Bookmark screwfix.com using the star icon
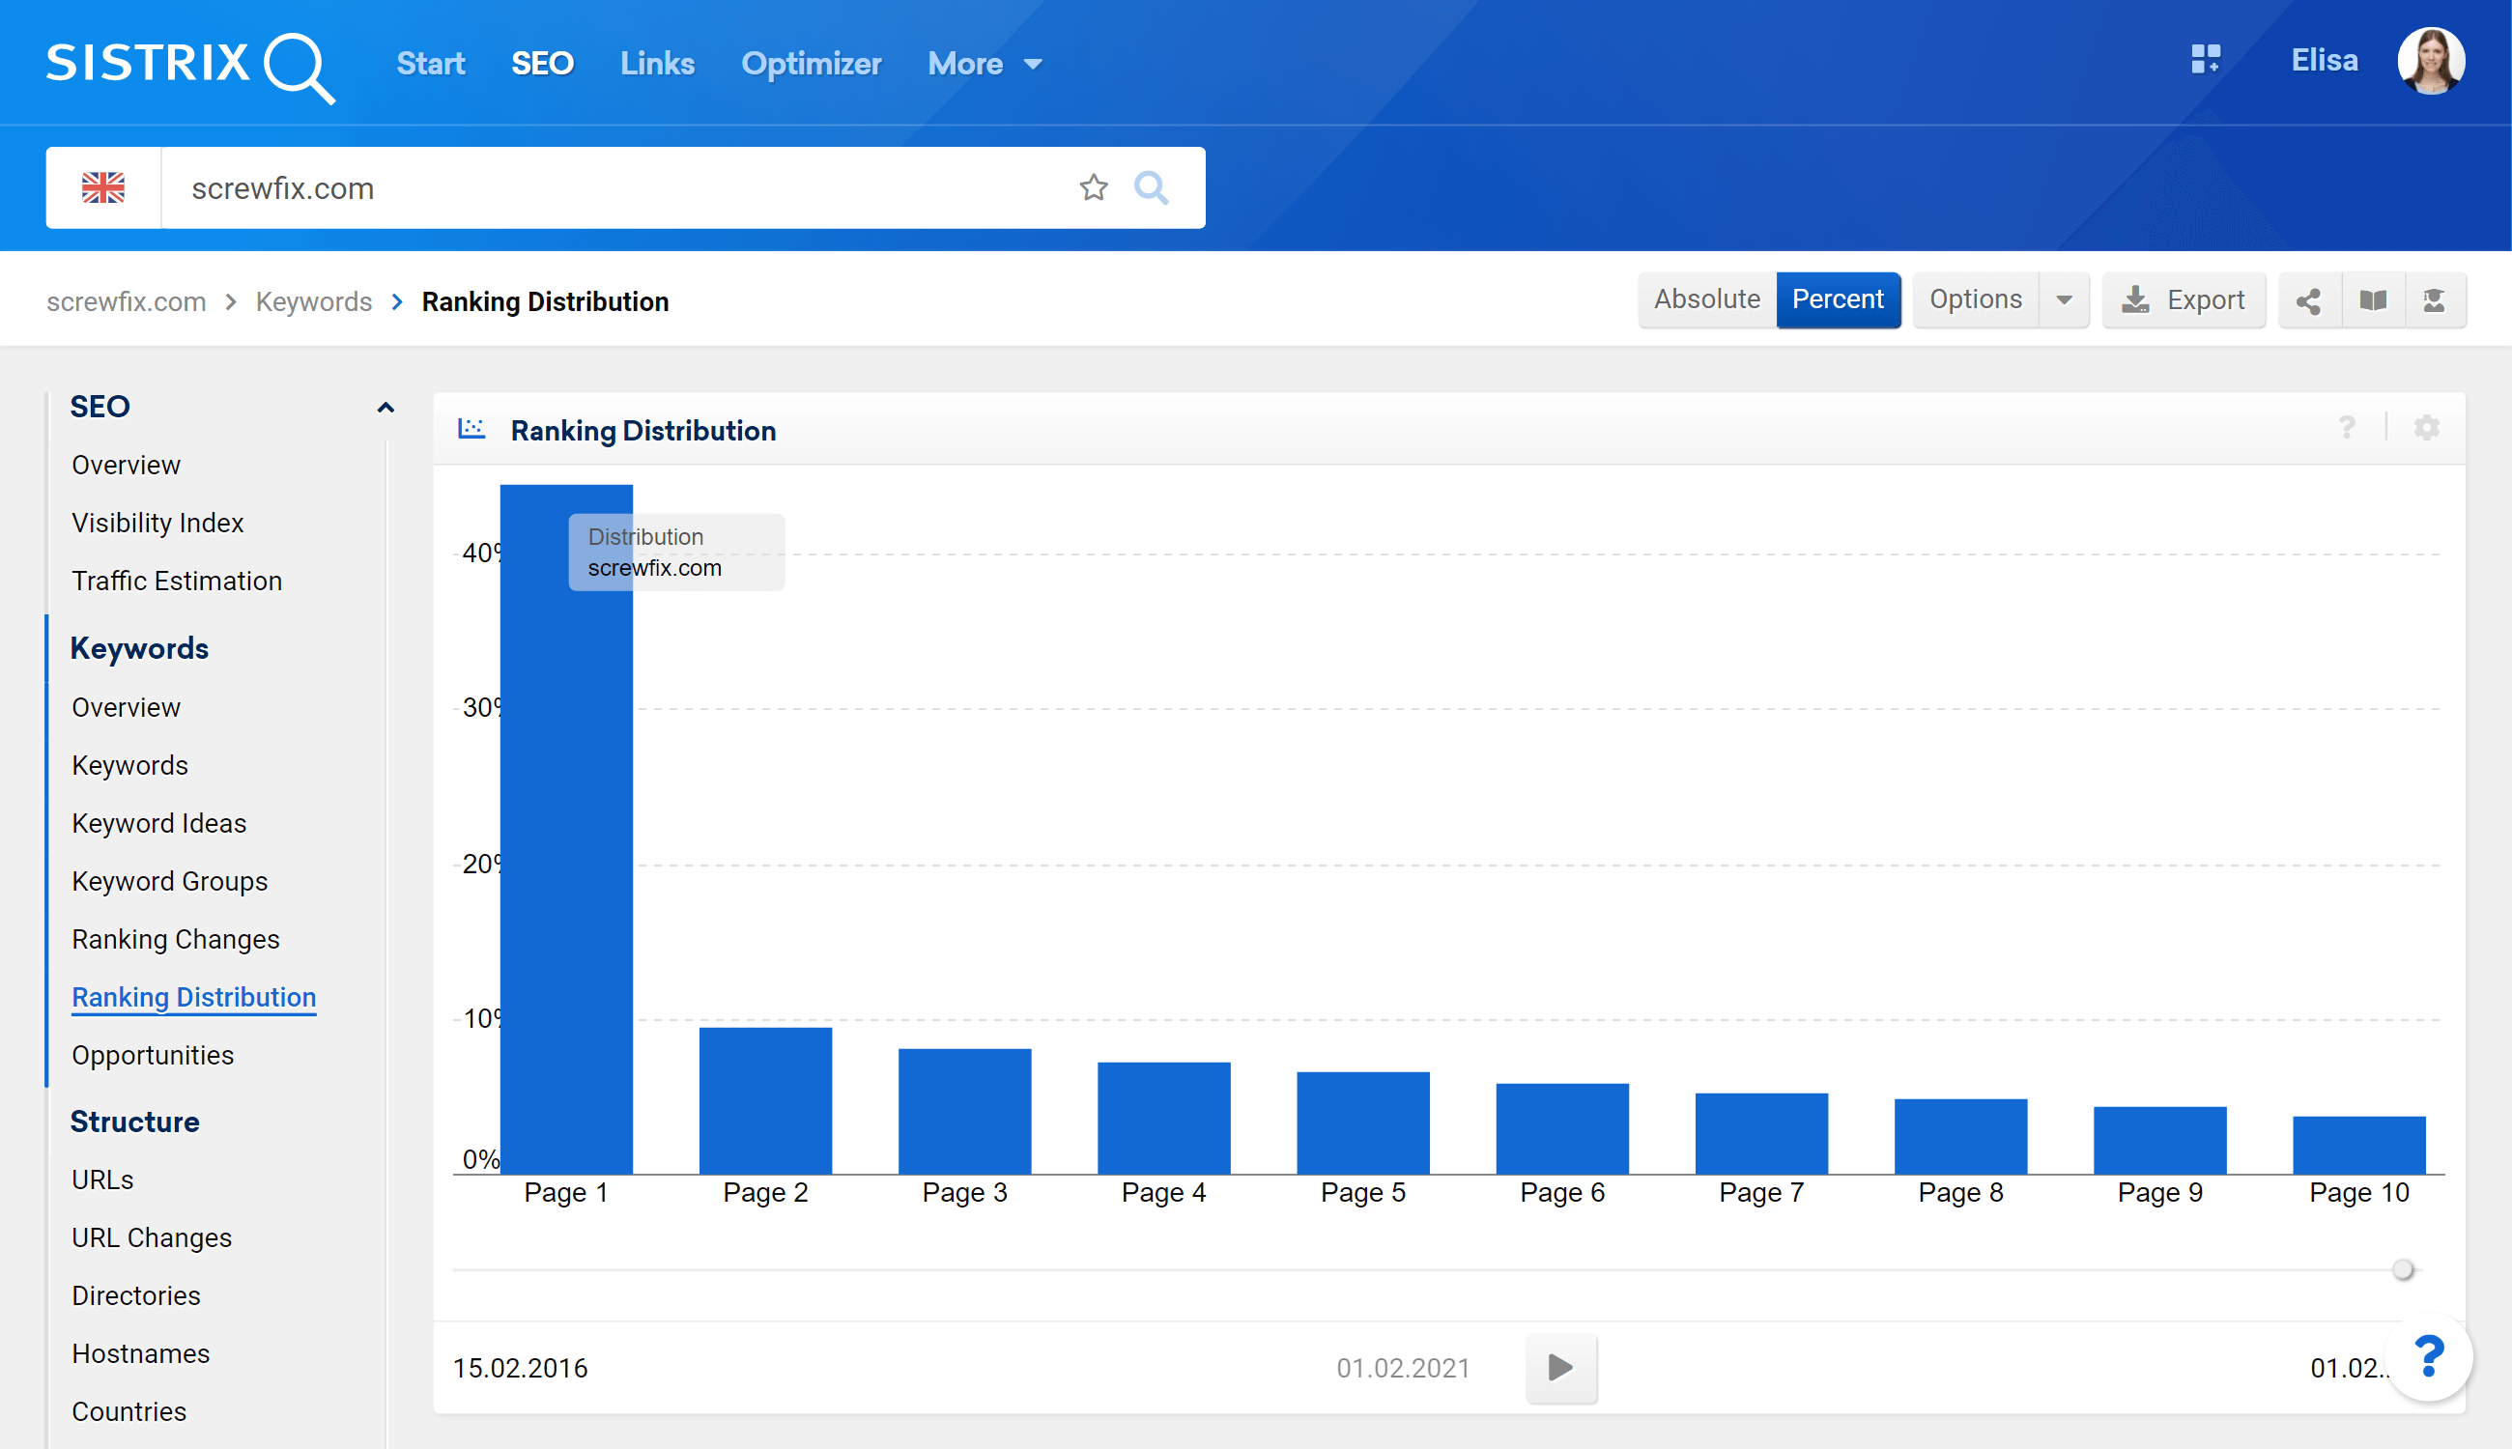 coord(1094,187)
